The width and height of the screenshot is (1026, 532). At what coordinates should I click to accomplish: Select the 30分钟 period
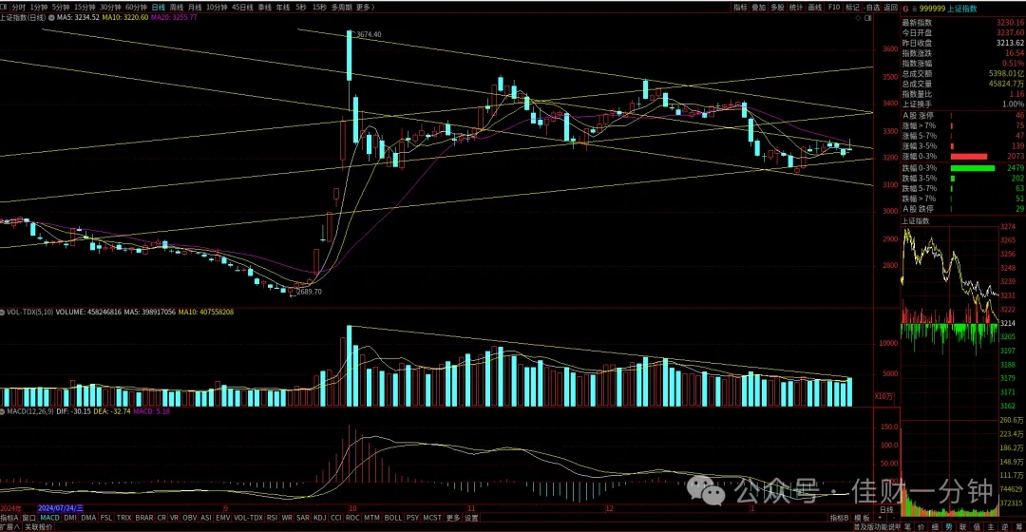click(110, 8)
